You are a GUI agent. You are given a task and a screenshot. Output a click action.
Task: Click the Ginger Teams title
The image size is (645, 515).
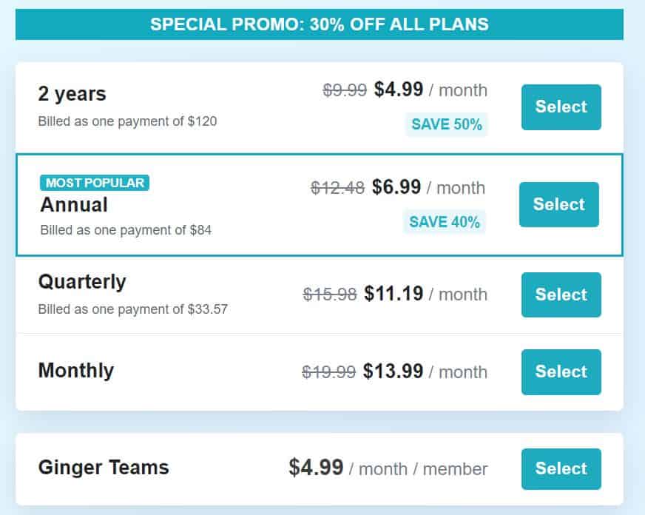104,468
